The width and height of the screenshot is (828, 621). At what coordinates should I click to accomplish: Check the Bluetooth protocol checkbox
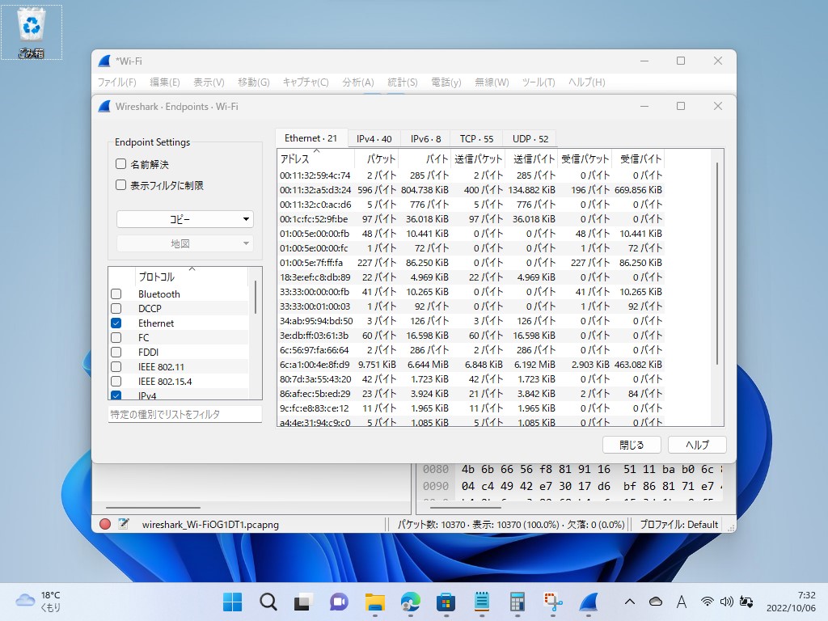tap(116, 294)
